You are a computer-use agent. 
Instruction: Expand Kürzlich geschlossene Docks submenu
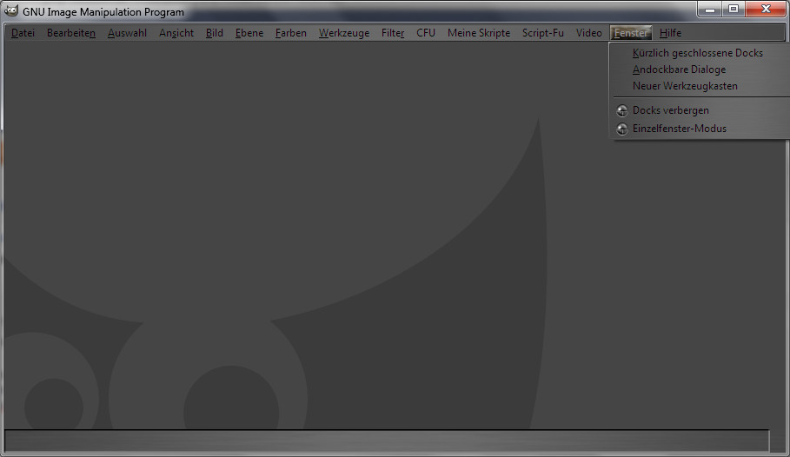pos(700,53)
